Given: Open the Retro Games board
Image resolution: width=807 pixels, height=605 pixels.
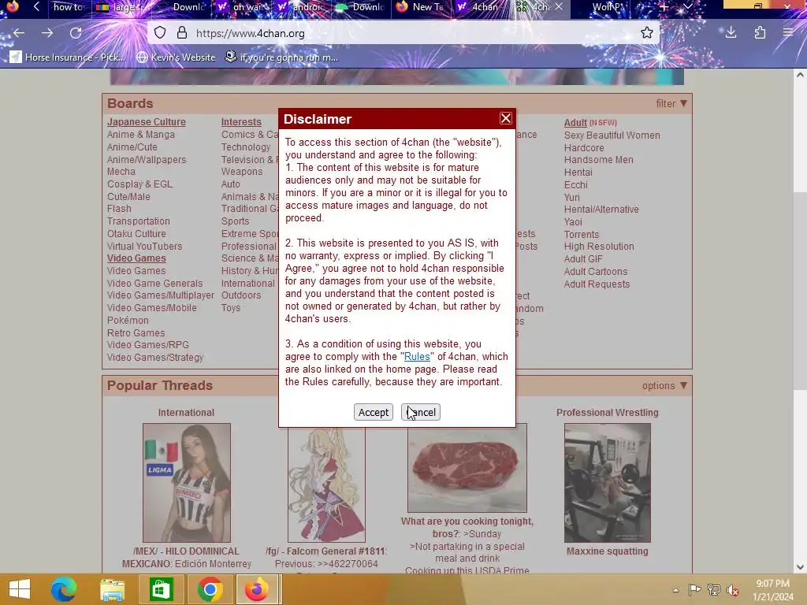Looking at the screenshot, I should tap(136, 333).
